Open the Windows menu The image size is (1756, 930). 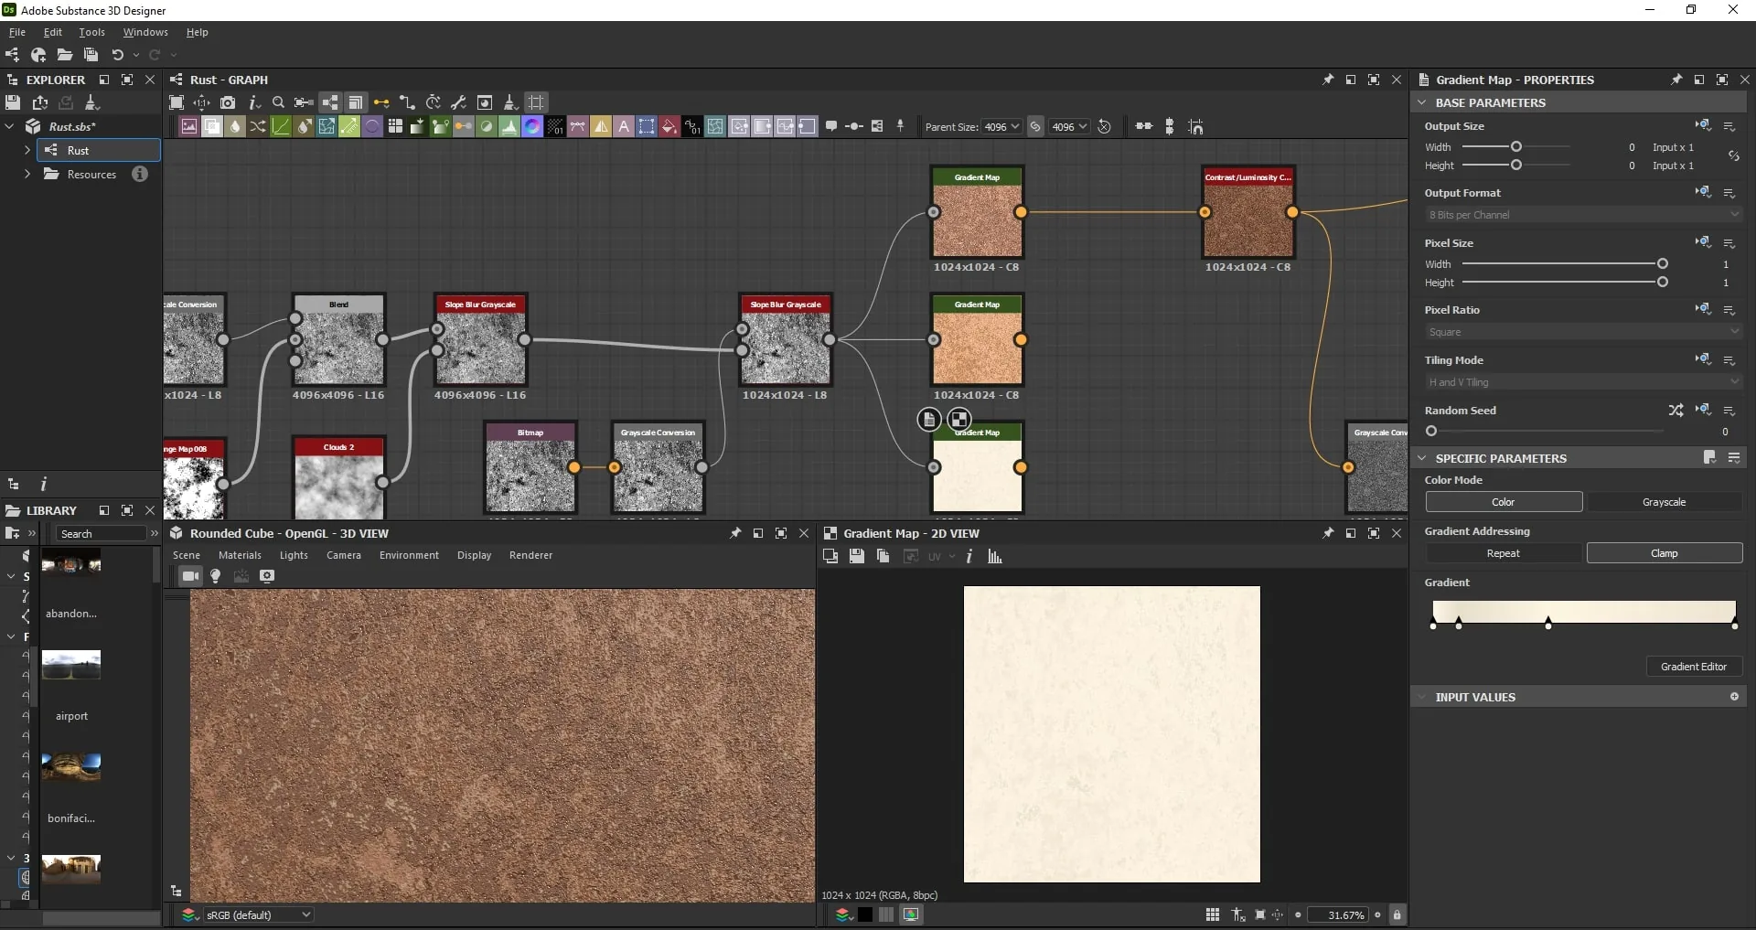click(x=145, y=32)
